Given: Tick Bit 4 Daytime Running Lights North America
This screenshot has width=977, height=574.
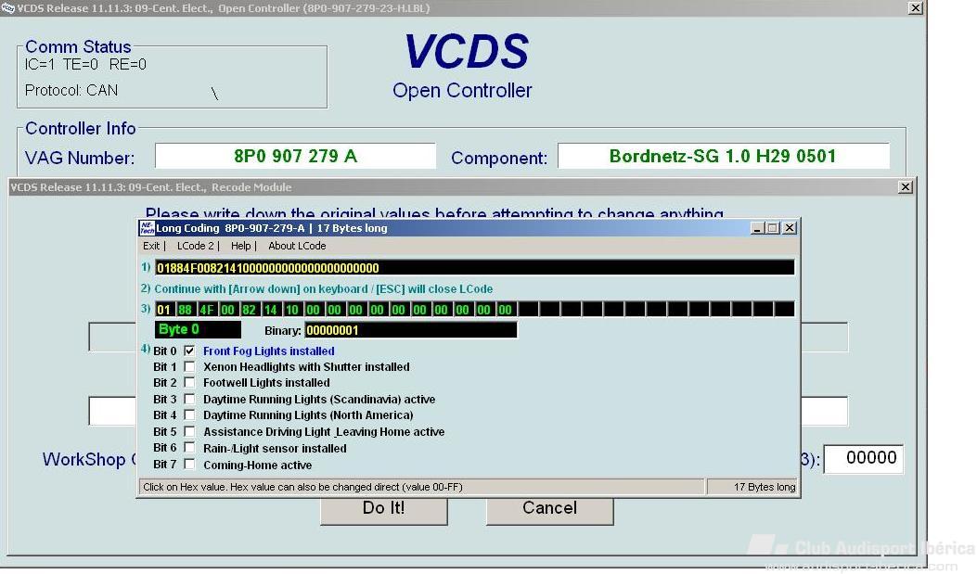Looking at the screenshot, I should pyautogui.click(x=189, y=415).
